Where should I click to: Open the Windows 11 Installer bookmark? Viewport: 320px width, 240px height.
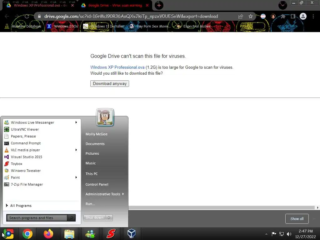(x=104, y=26)
